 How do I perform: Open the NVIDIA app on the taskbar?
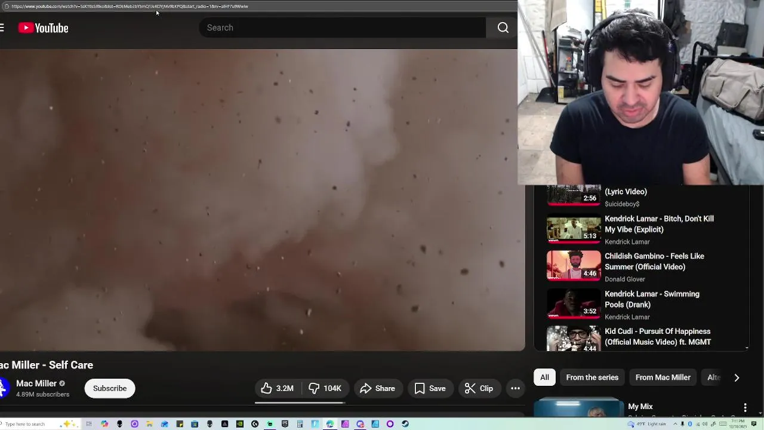pos(239,424)
